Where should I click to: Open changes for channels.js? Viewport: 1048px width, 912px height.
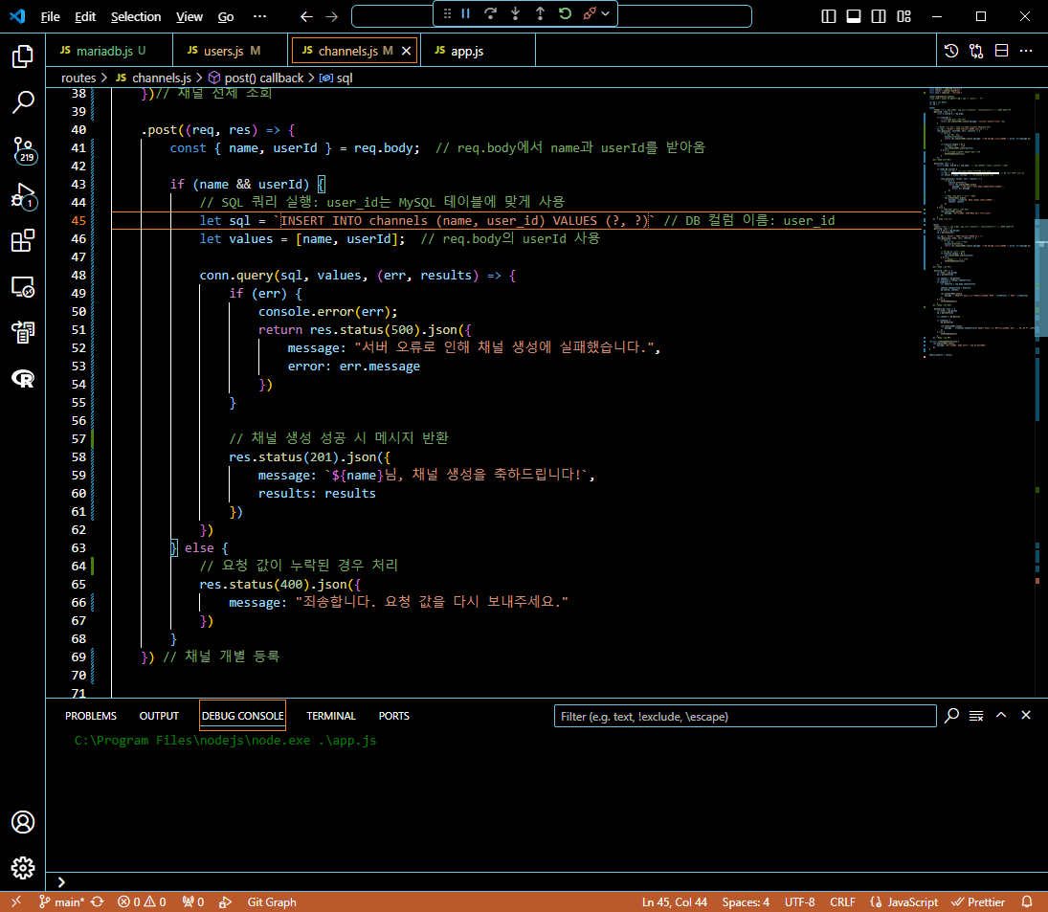[976, 51]
